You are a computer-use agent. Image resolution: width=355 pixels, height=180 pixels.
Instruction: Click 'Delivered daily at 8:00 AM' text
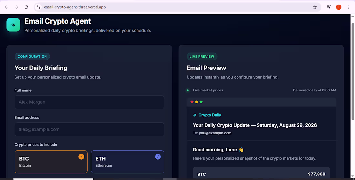[x=314, y=90]
